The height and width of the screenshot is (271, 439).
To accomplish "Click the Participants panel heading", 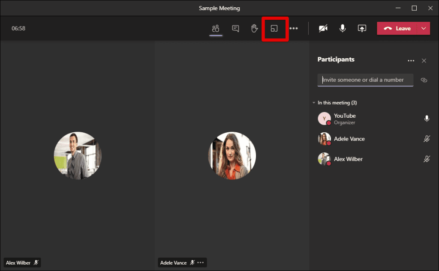I will pos(336,60).
